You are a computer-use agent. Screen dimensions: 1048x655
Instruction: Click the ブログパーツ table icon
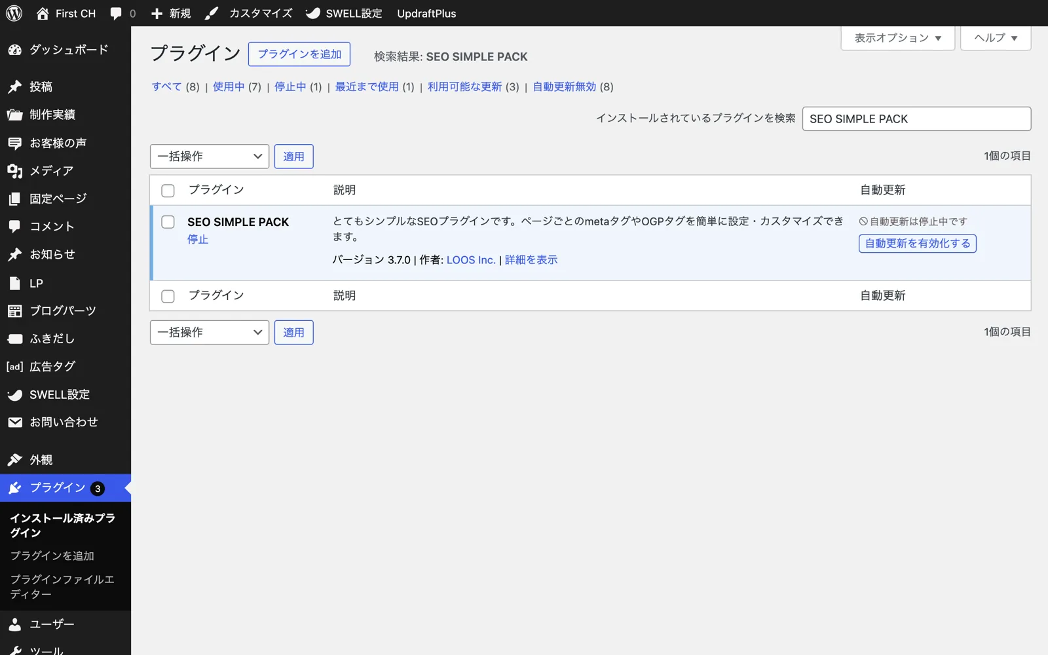tap(14, 311)
